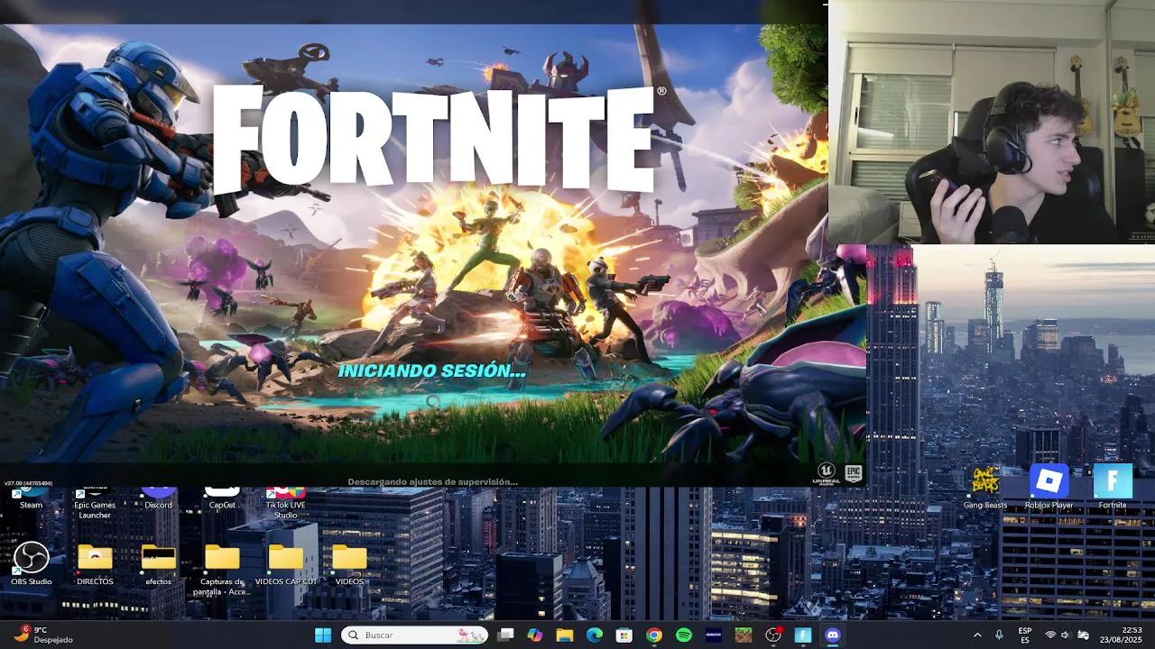Select the DIRECTOS folder
The image size is (1155, 649).
point(95,564)
